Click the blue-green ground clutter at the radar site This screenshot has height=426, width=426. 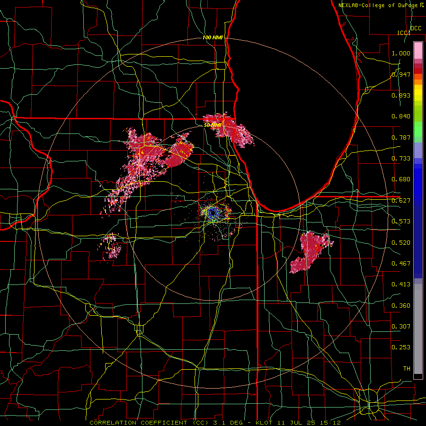213,213
